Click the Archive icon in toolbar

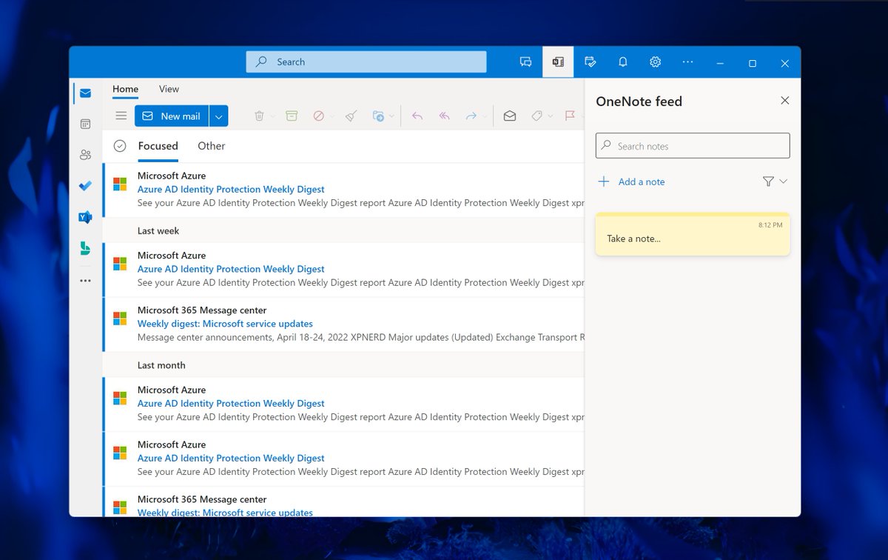292,116
